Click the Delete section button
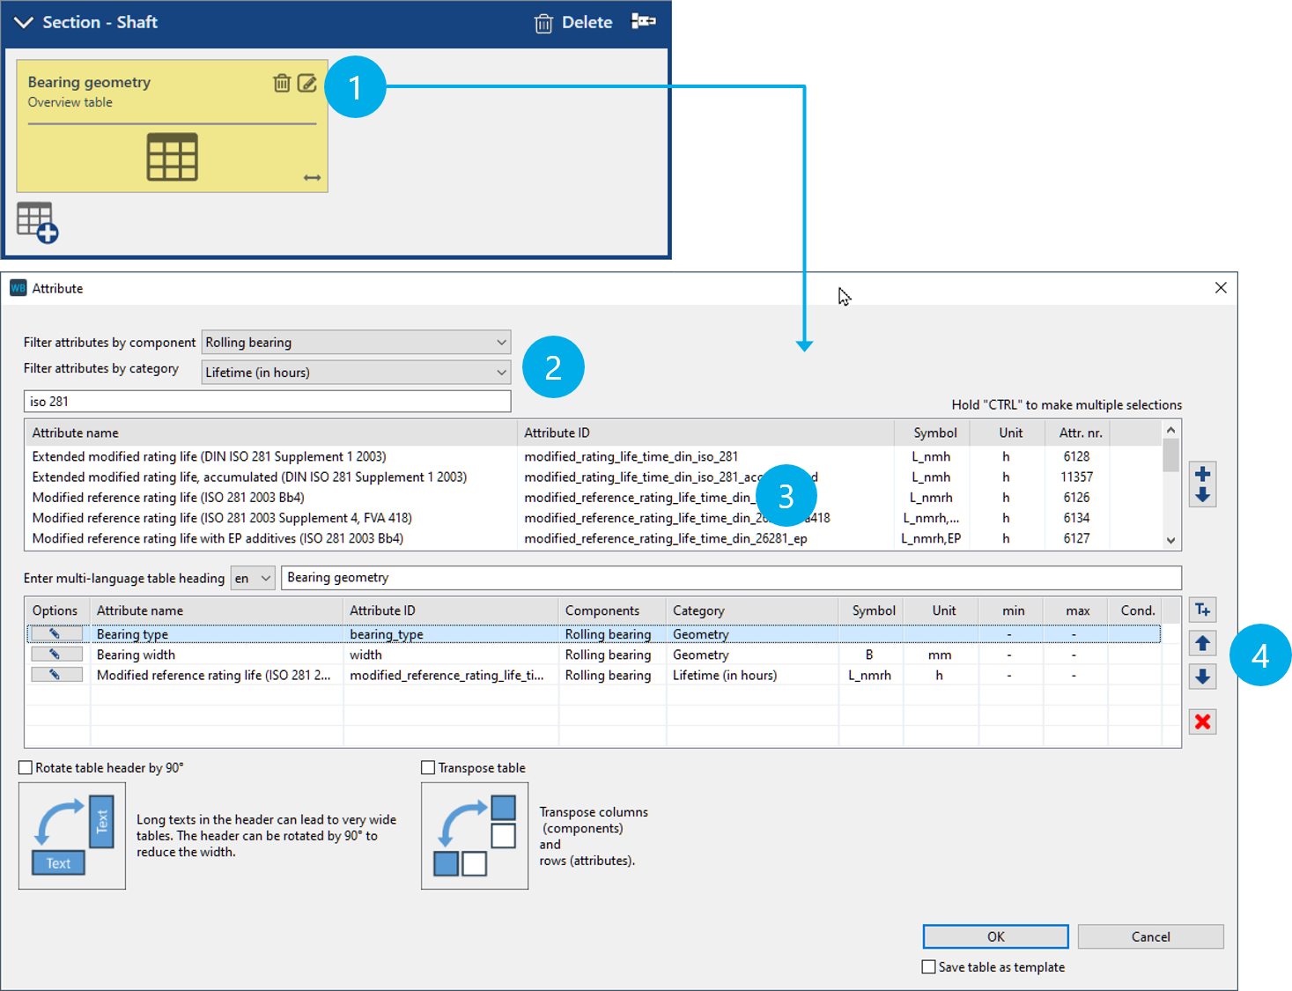Viewport: 1292px width, 991px height. coord(573,23)
